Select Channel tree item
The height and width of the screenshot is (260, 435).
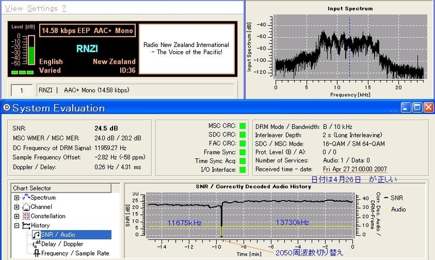(x=41, y=207)
